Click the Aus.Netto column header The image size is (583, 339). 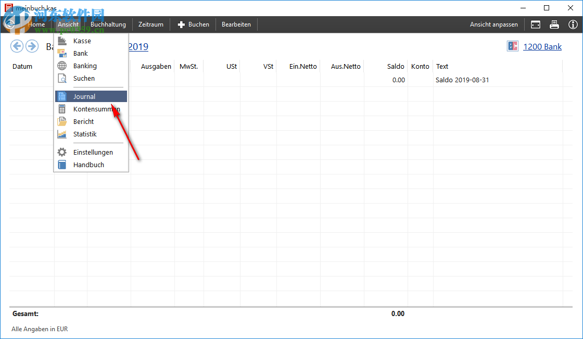[x=346, y=67]
